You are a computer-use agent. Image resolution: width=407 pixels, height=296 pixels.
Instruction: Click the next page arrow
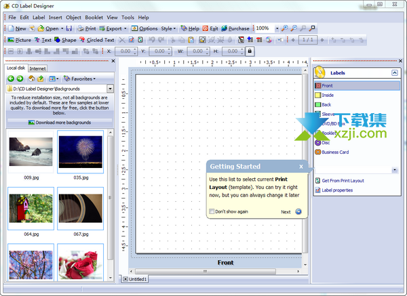pyautogui.click(x=322, y=40)
